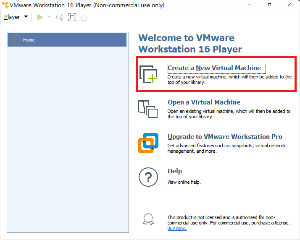Expand the Player dropdown arrow
This screenshot has width=300, height=240.
point(26,17)
